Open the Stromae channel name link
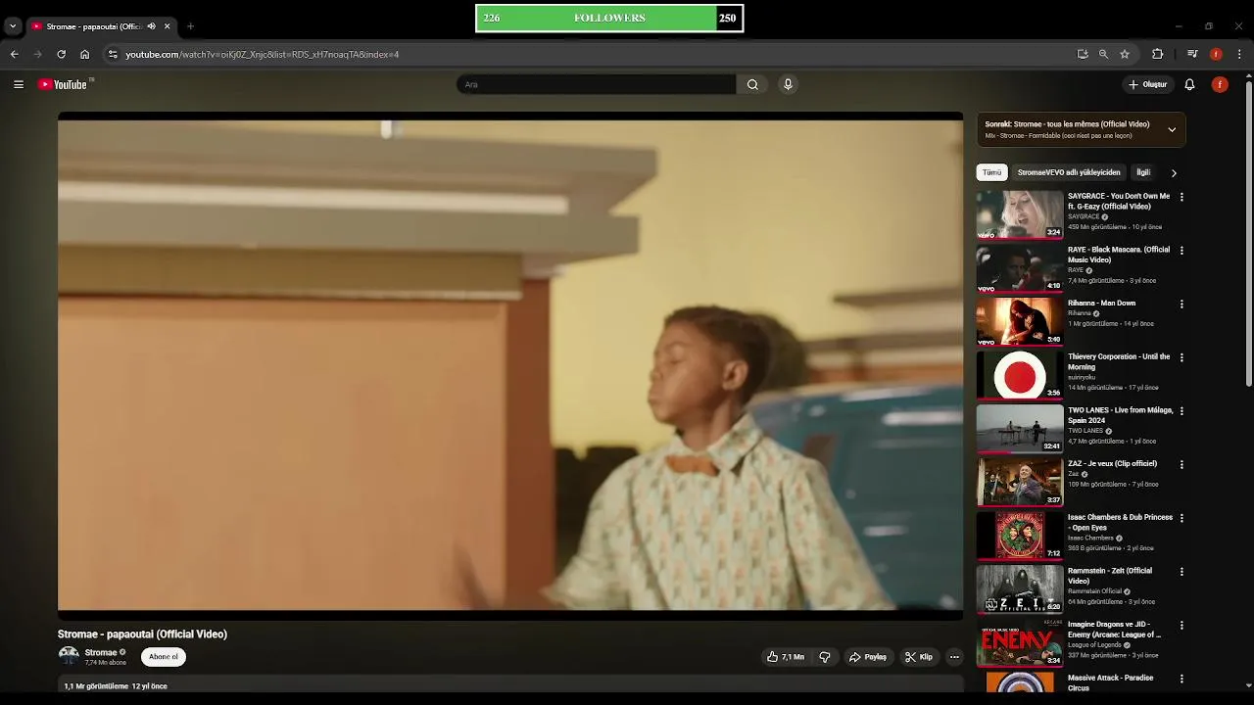The height and width of the screenshot is (705, 1254). click(101, 652)
